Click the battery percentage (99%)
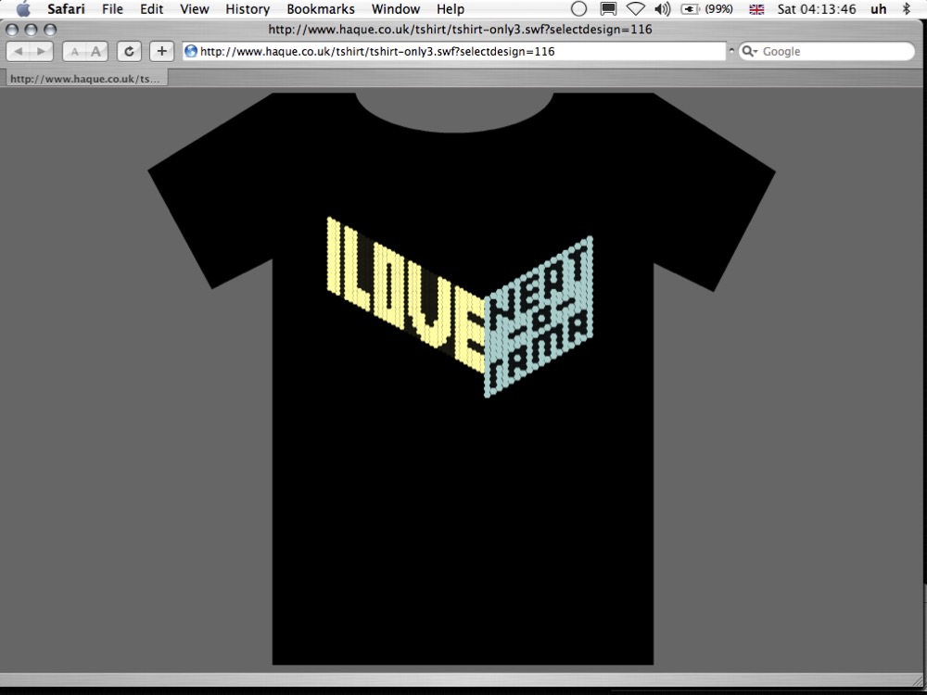 click(719, 9)
